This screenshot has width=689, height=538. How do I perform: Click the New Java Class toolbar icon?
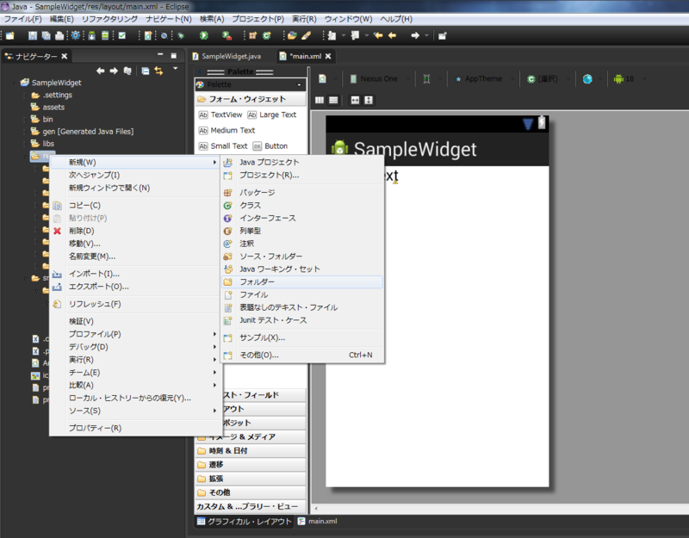click(x=267, y=35)
